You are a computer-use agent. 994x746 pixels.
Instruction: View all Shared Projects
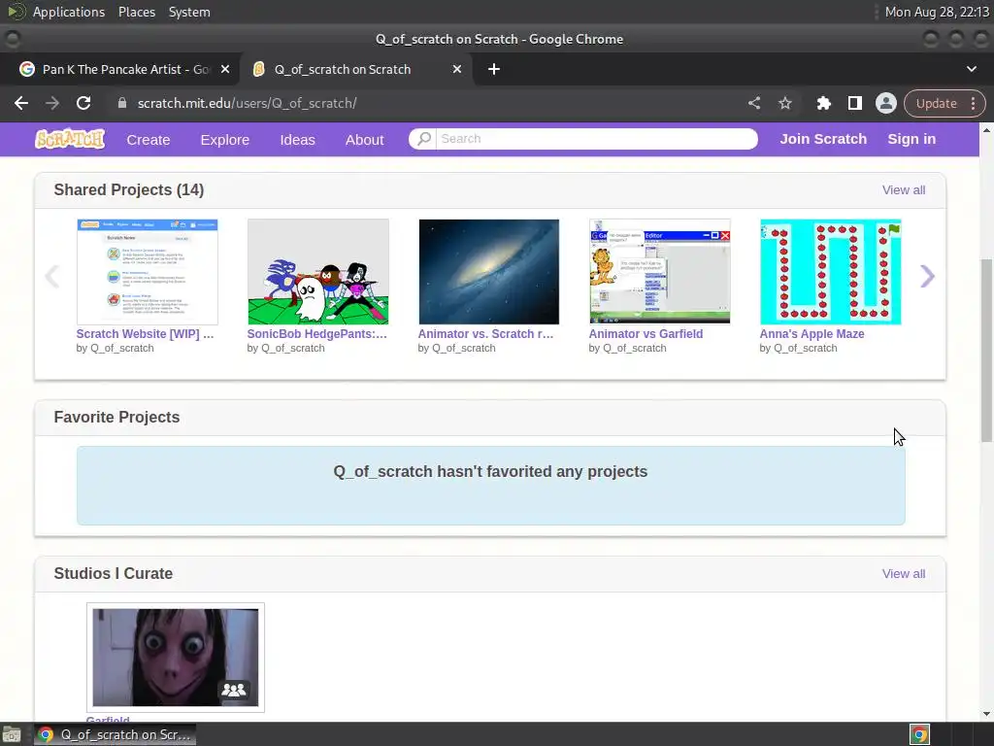click(x=904, y=189)
